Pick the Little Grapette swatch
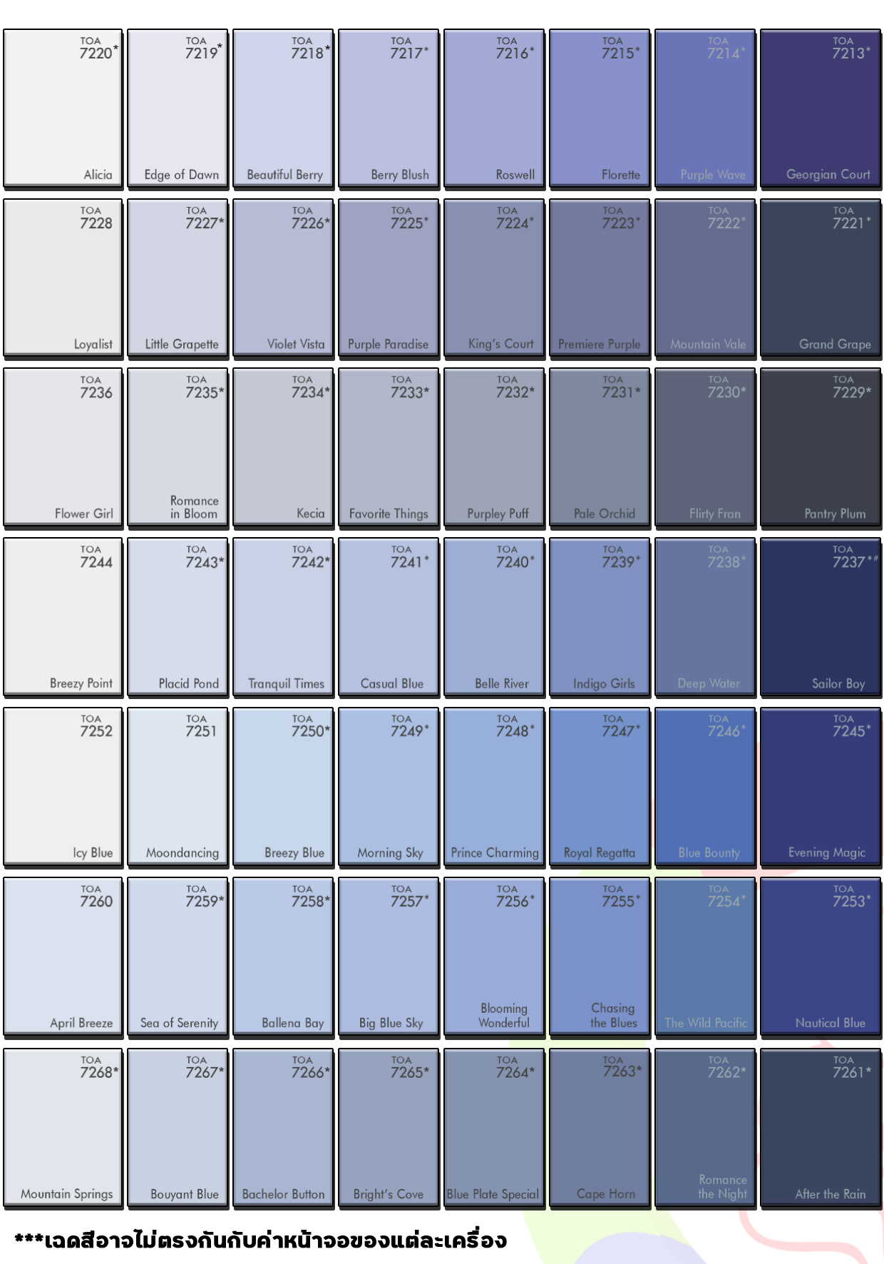Screen dimensions: 884x1264 pos(178,278)
